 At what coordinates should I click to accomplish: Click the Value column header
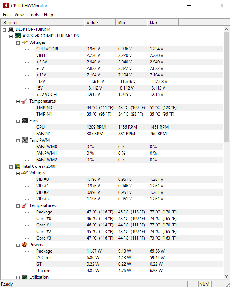coord(100,23)
